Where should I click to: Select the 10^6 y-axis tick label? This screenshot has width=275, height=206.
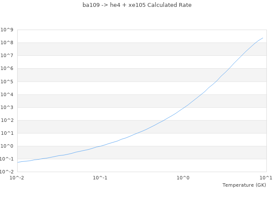[x=7, y=69]
